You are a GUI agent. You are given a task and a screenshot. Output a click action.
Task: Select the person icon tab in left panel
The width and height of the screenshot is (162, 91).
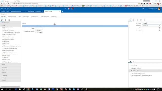click(5, 20)
